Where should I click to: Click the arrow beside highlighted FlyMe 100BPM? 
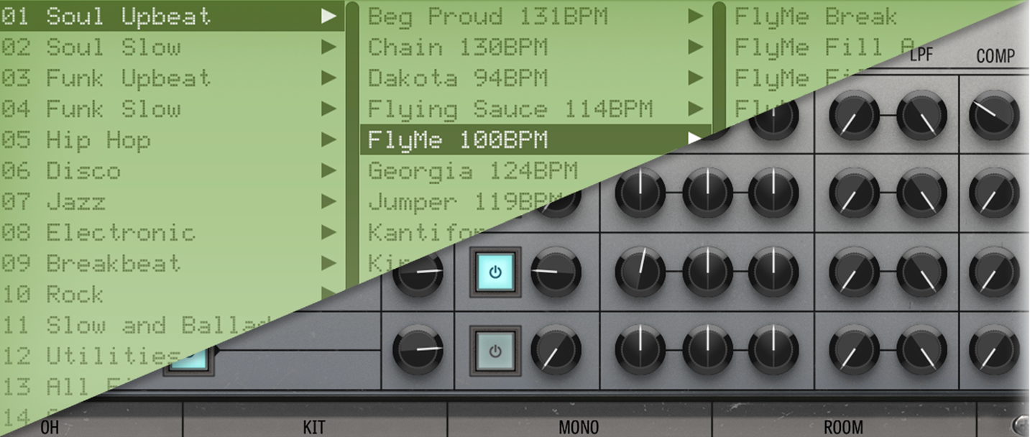pyautogui.click(x=694, y=139)
